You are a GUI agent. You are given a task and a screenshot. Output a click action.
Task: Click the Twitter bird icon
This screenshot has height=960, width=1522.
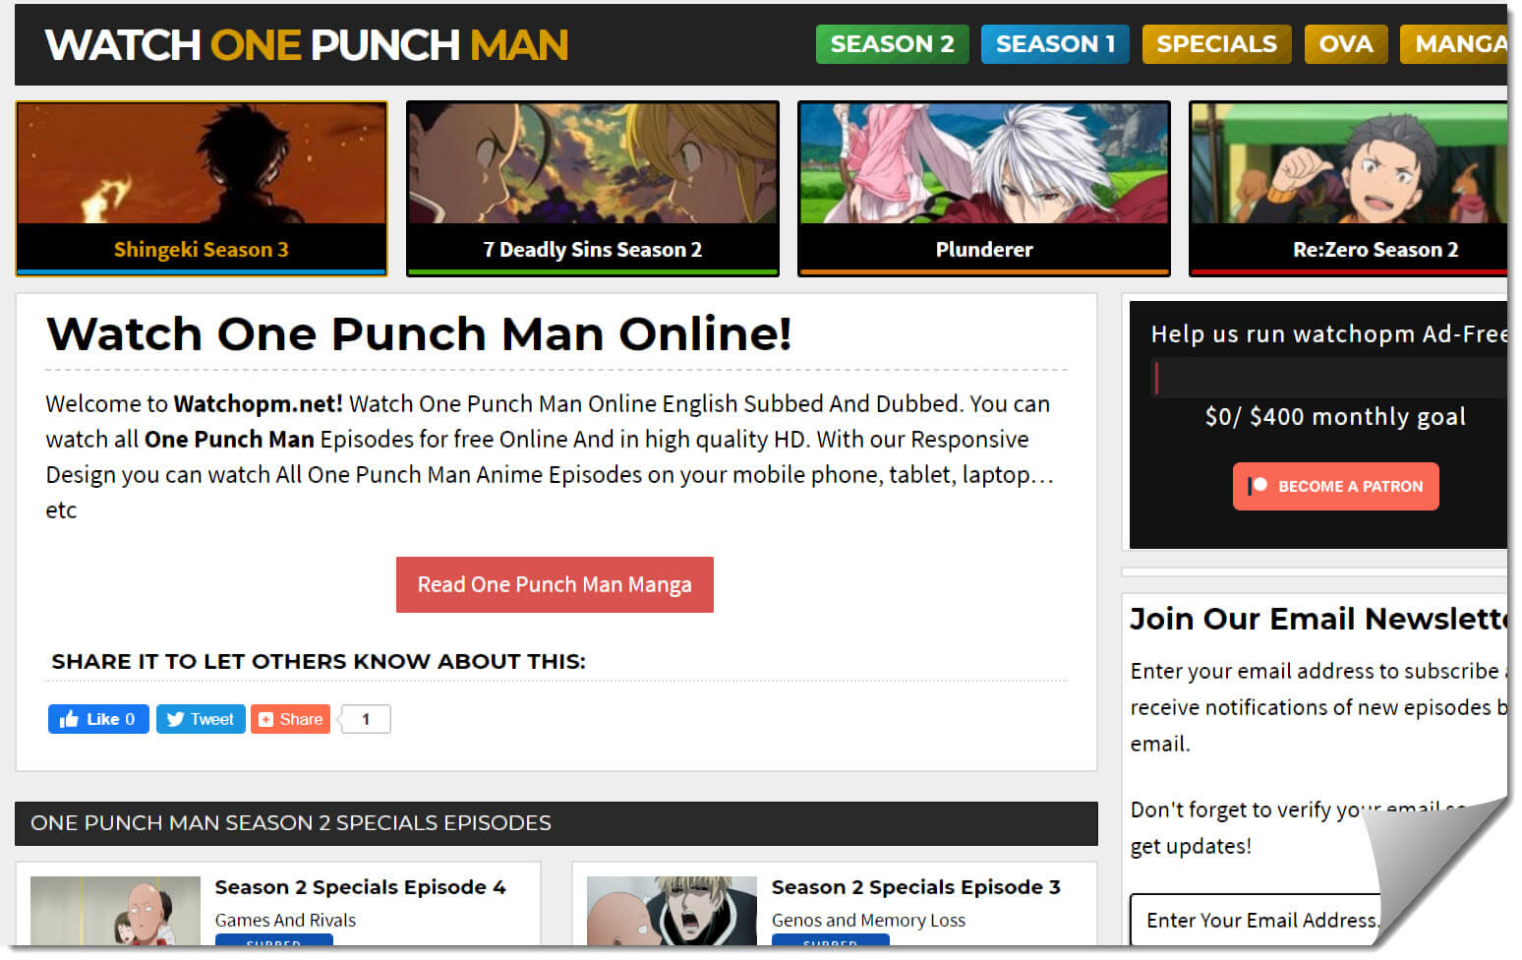coord(175,719)
